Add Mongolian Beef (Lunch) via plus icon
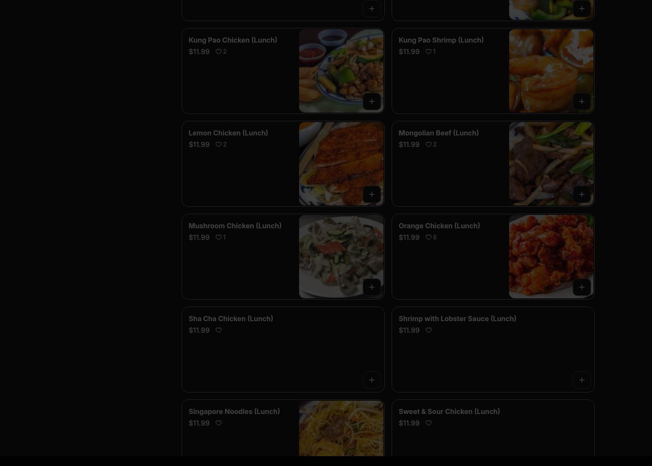This screenshot has height=466, width=652. click(581, 194)
